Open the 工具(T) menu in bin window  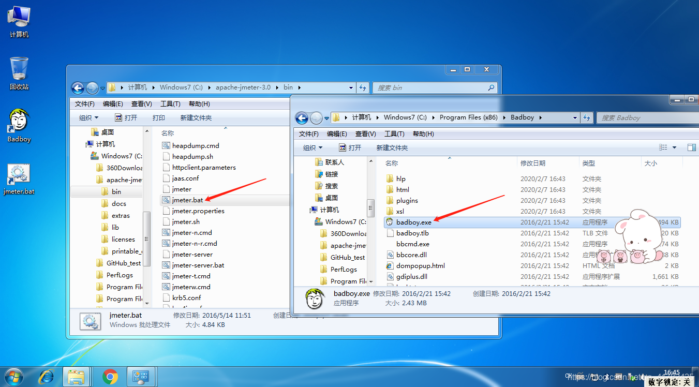(170, 104)
